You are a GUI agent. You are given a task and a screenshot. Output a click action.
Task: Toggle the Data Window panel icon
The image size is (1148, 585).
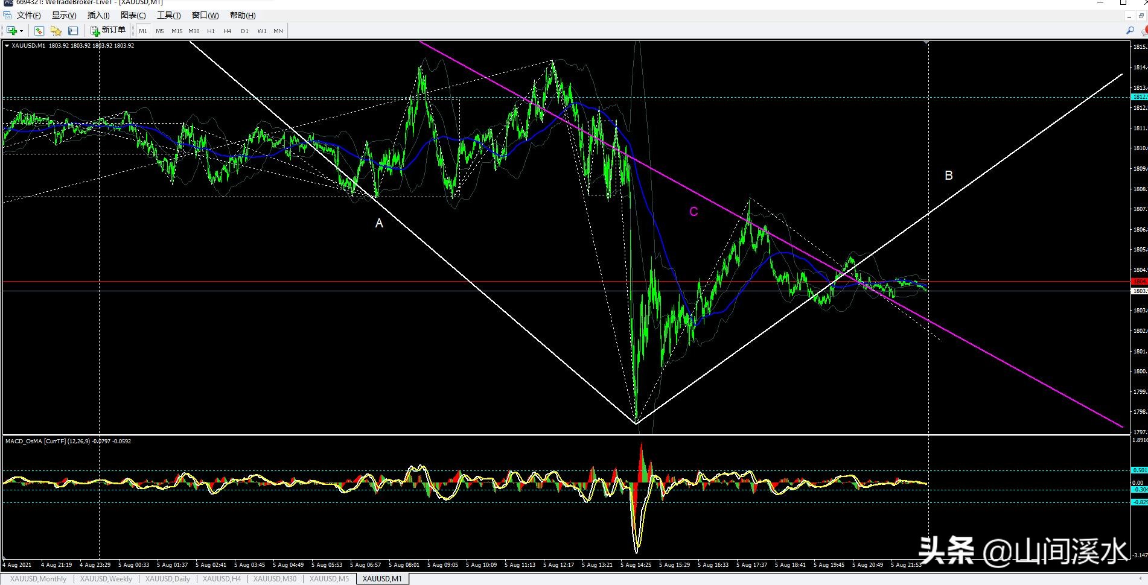tap(73, 31)
